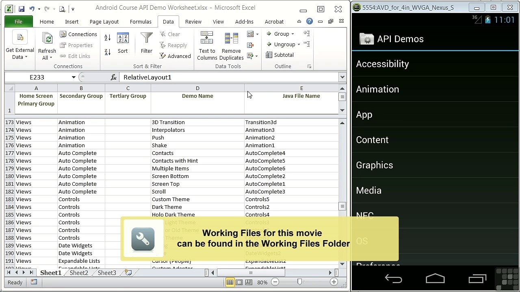Switch to Sheet2 tab
The width and height of the screenshot is (520, 292).
tap(79, 273)
